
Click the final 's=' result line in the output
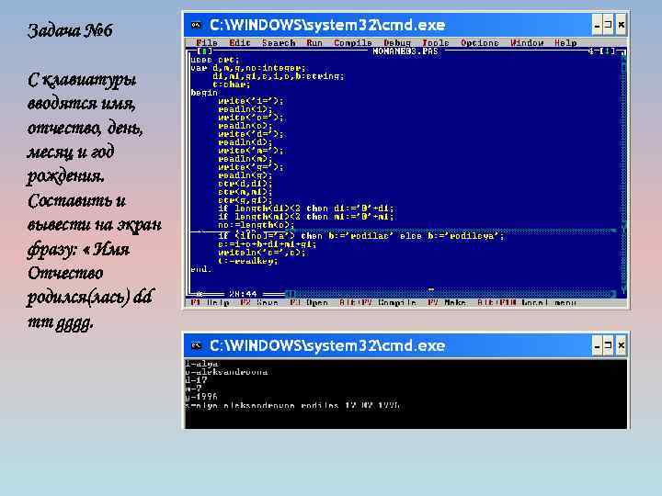point(292,405)
